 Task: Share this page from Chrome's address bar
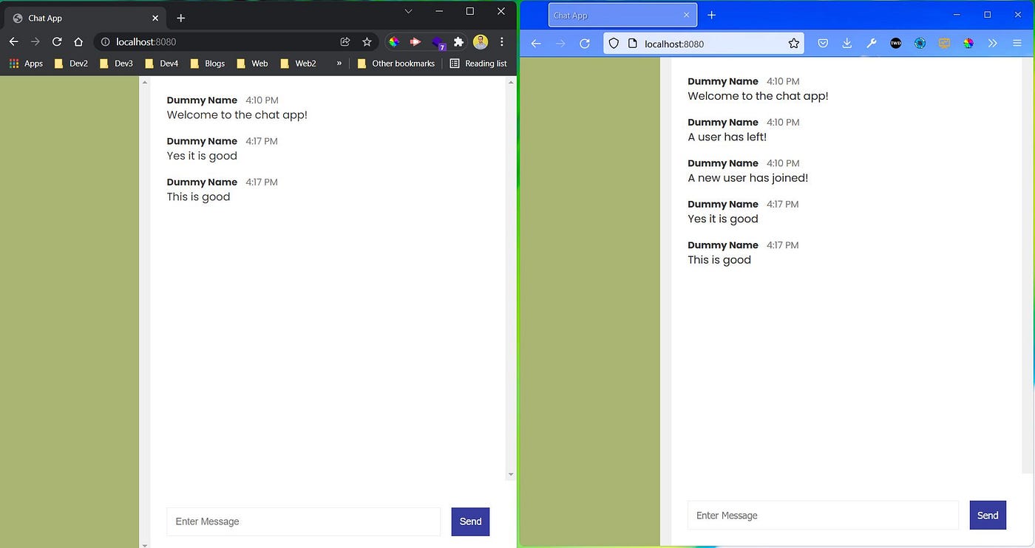pyautogui.click(x=345, y=42)
